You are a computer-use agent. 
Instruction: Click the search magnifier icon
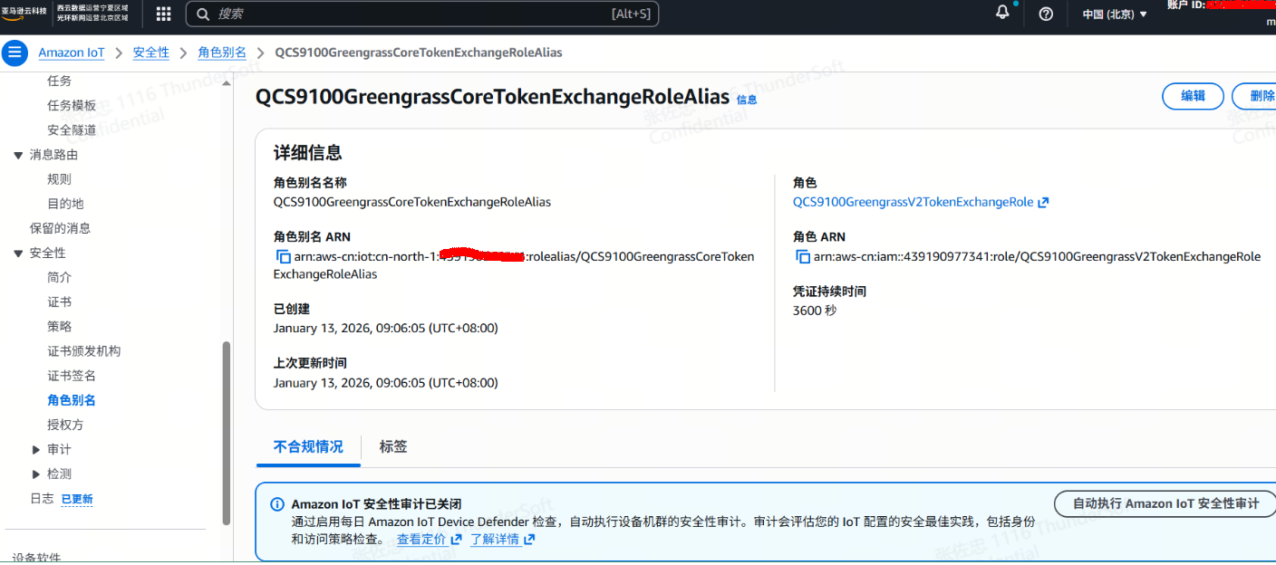[204, 14]
